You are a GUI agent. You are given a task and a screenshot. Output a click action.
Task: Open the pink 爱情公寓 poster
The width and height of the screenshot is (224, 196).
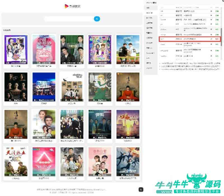[100, 162]
